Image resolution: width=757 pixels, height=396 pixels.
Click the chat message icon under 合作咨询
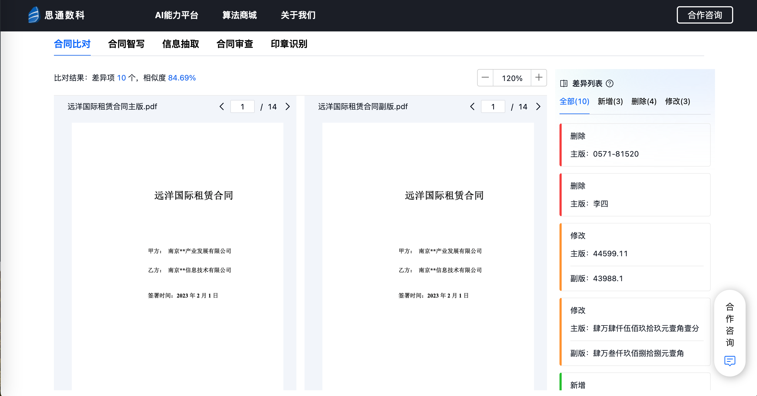(730, 361)
